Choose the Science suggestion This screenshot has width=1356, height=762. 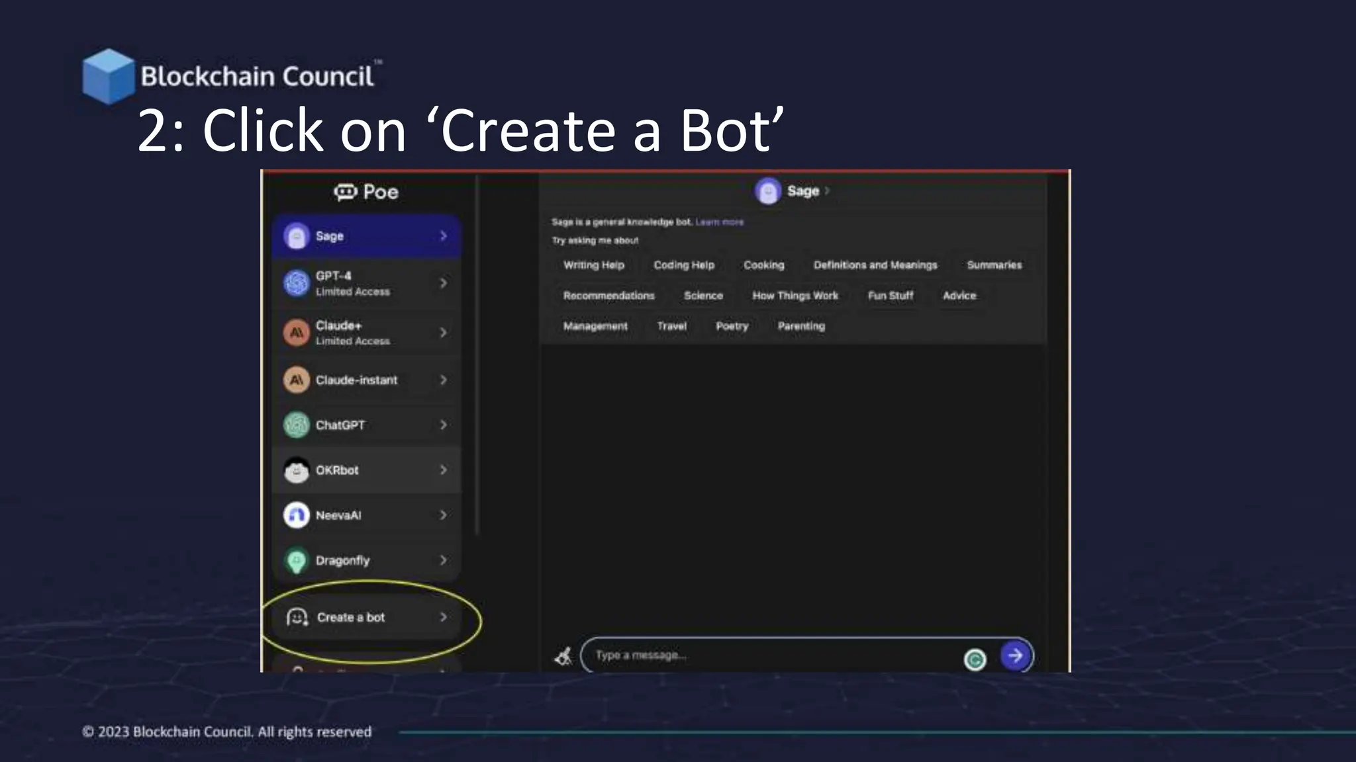(703, 296)
